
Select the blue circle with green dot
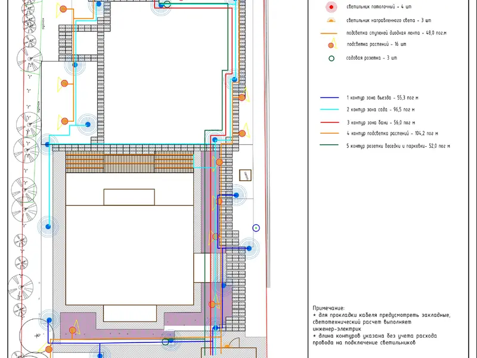[x=256, y=228]
